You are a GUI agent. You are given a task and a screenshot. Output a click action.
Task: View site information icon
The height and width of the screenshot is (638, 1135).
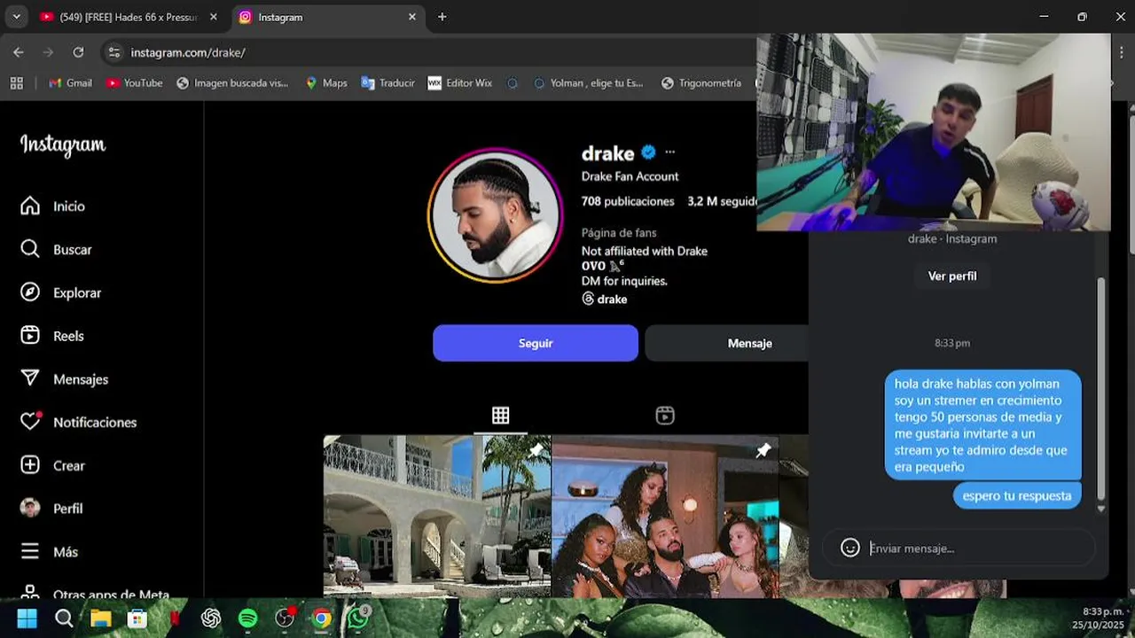click(x=113, y=52)
